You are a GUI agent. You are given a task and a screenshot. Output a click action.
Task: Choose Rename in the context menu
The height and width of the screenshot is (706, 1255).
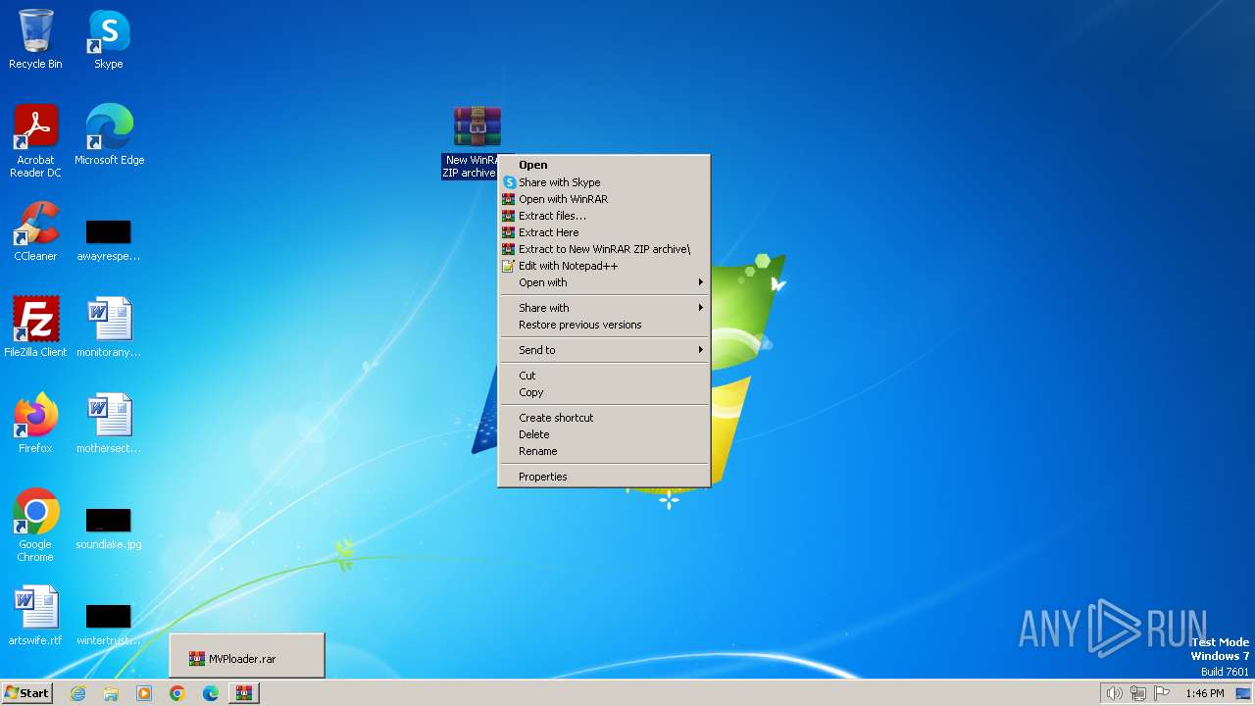click(x=604, y=451)
